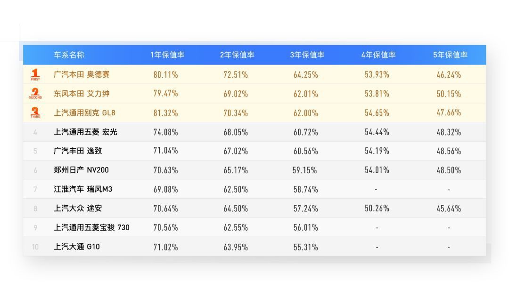Click the 上汽通用五菱宝骏 730 entry
The height and width of the screenshot is (305, 509).
(x=91, y=227)
